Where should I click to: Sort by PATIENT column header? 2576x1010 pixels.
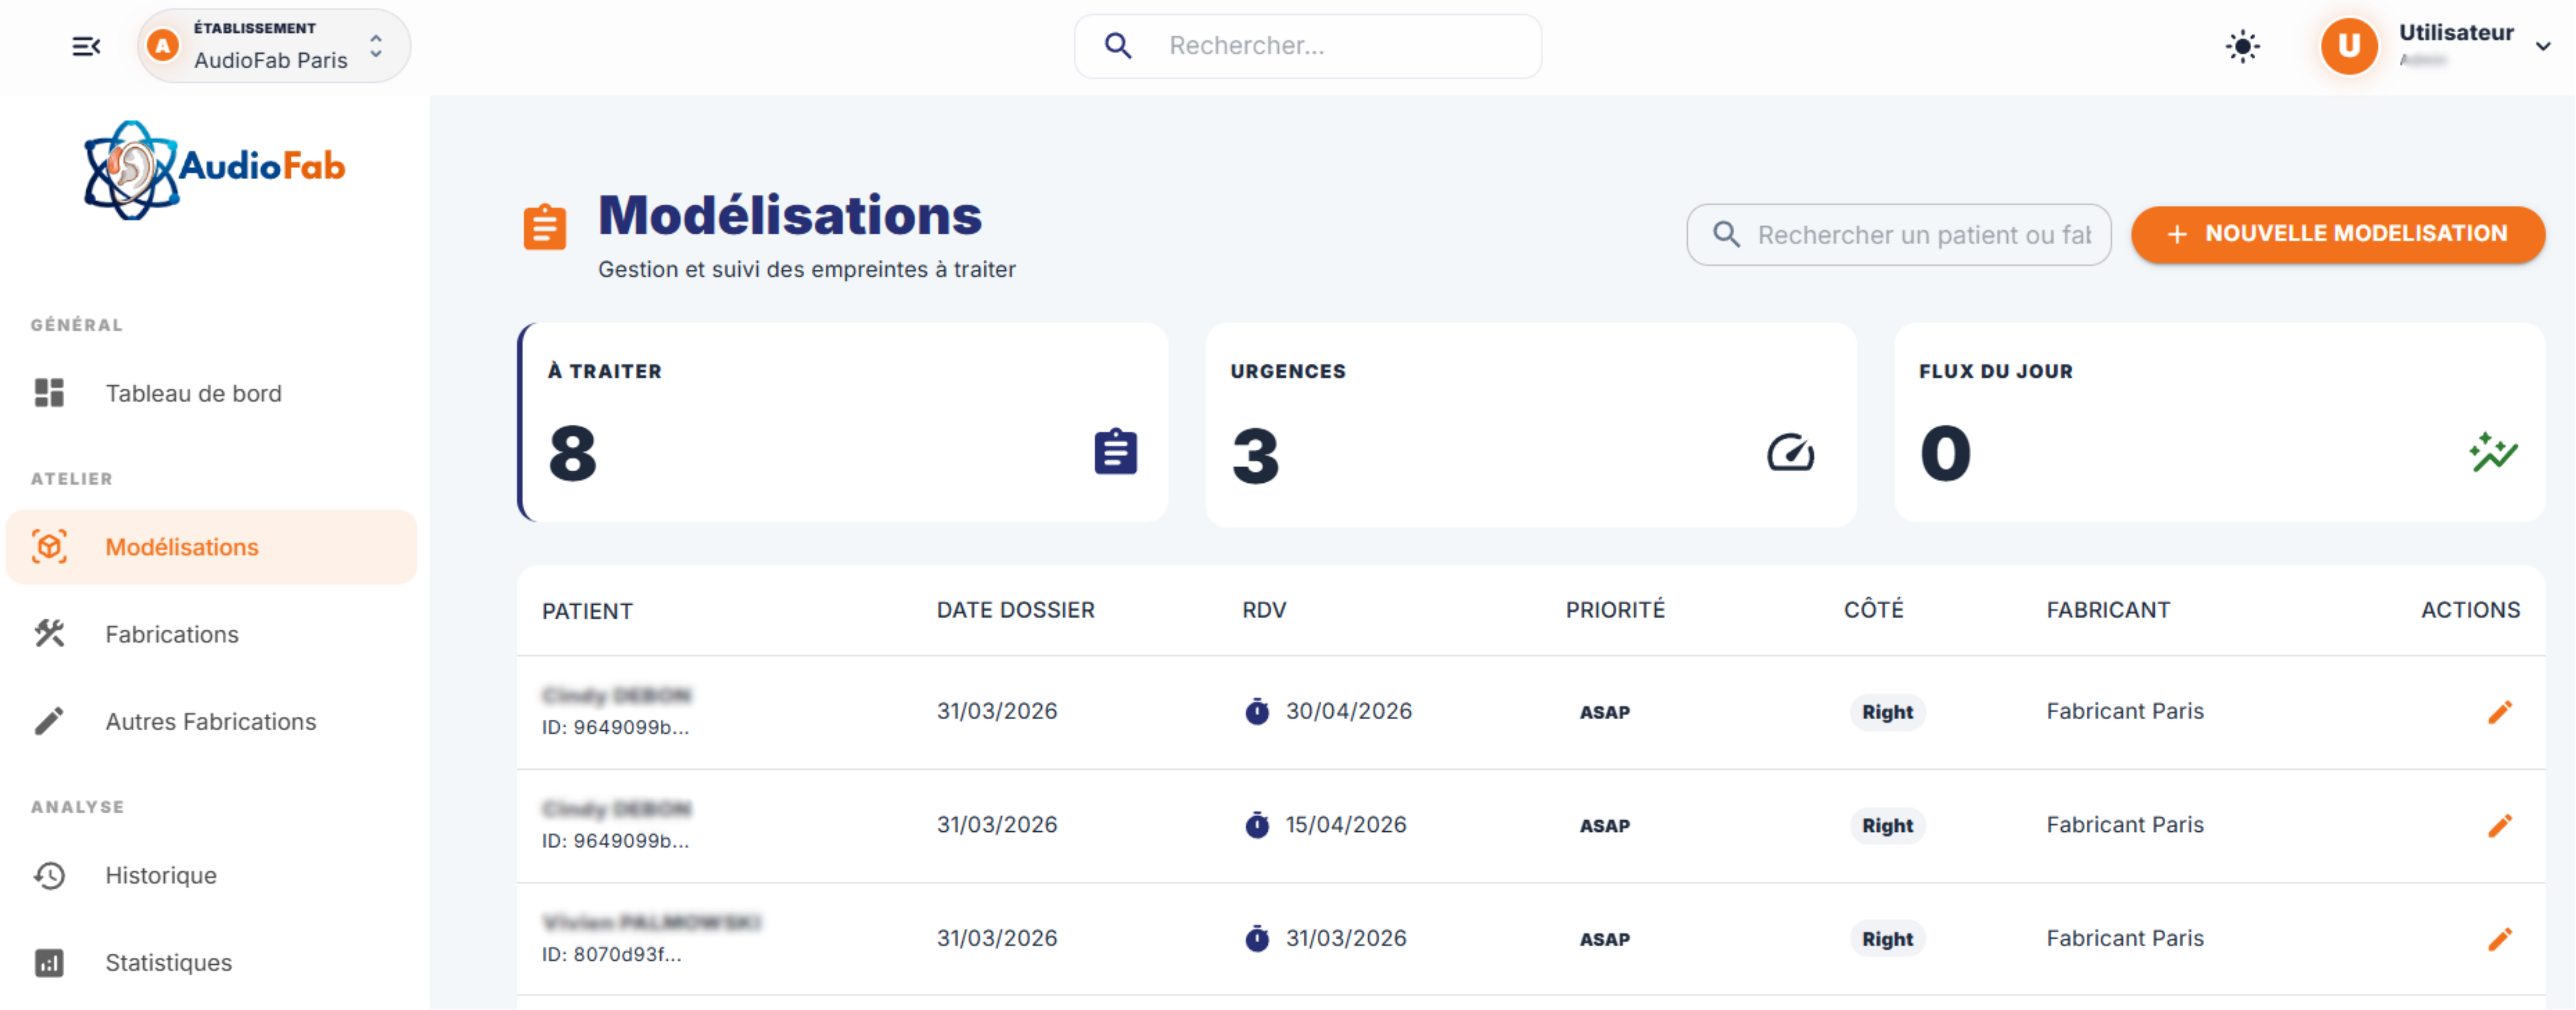coord(587,611)
